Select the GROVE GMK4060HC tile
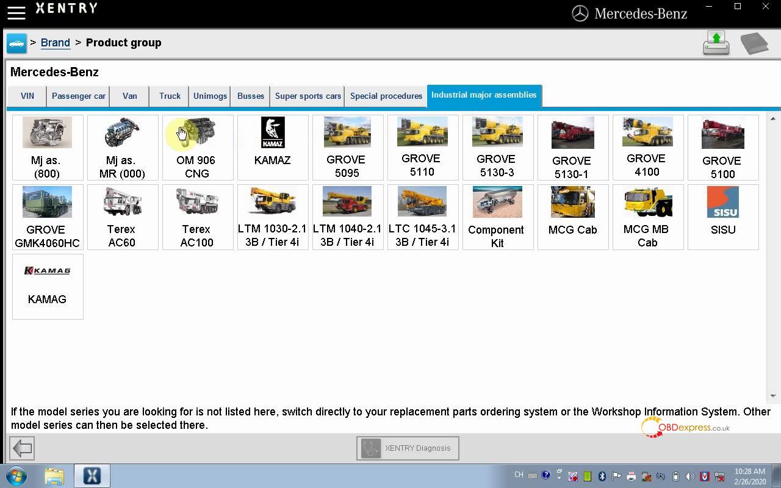This screenshot has width=781, height=488. (48, 217)
